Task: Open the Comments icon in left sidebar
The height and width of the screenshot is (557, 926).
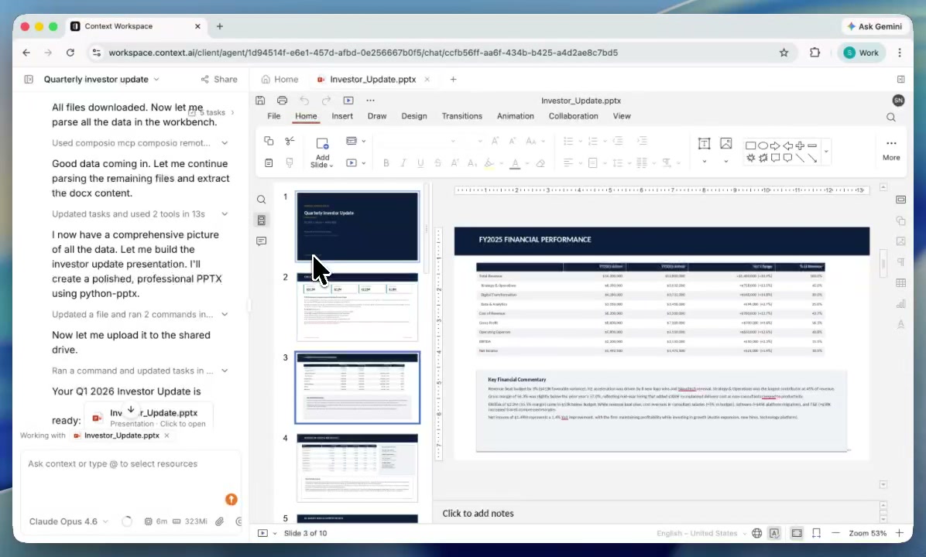Action: [x=261, y=241]
